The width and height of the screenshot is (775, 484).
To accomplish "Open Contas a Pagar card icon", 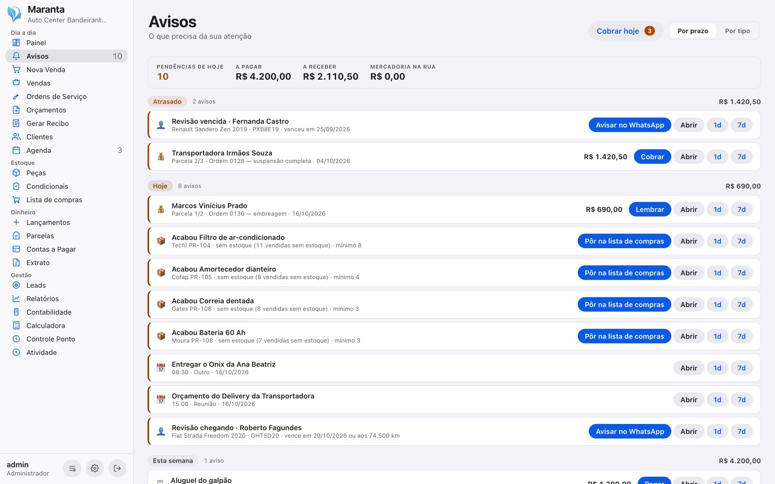I will click(16, 249).
